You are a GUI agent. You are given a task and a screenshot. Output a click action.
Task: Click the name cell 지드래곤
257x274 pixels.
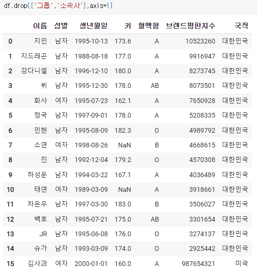[34, 56]
